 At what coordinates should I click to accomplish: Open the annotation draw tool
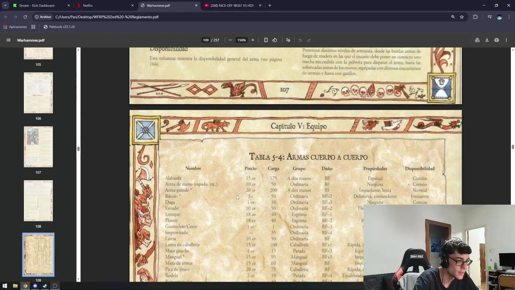288,40
